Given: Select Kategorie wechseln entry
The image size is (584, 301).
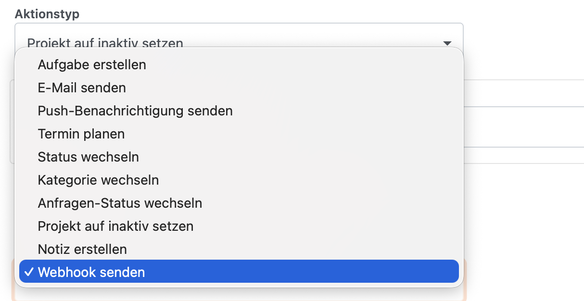Looking at the screenshot, I should pos(98,180).
